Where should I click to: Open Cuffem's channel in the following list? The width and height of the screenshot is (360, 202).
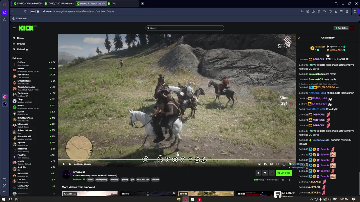(34, 64)
